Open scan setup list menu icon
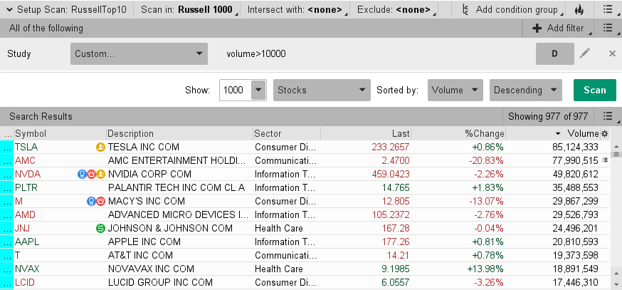Viewport: 622px width, 290px height. pos(608,9)
